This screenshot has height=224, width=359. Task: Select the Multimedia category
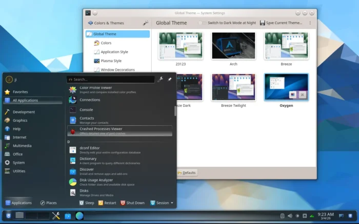(22, 145)
